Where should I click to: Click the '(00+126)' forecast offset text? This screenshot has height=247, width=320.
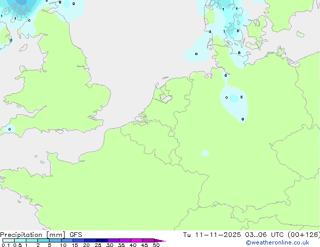(304, 235)
